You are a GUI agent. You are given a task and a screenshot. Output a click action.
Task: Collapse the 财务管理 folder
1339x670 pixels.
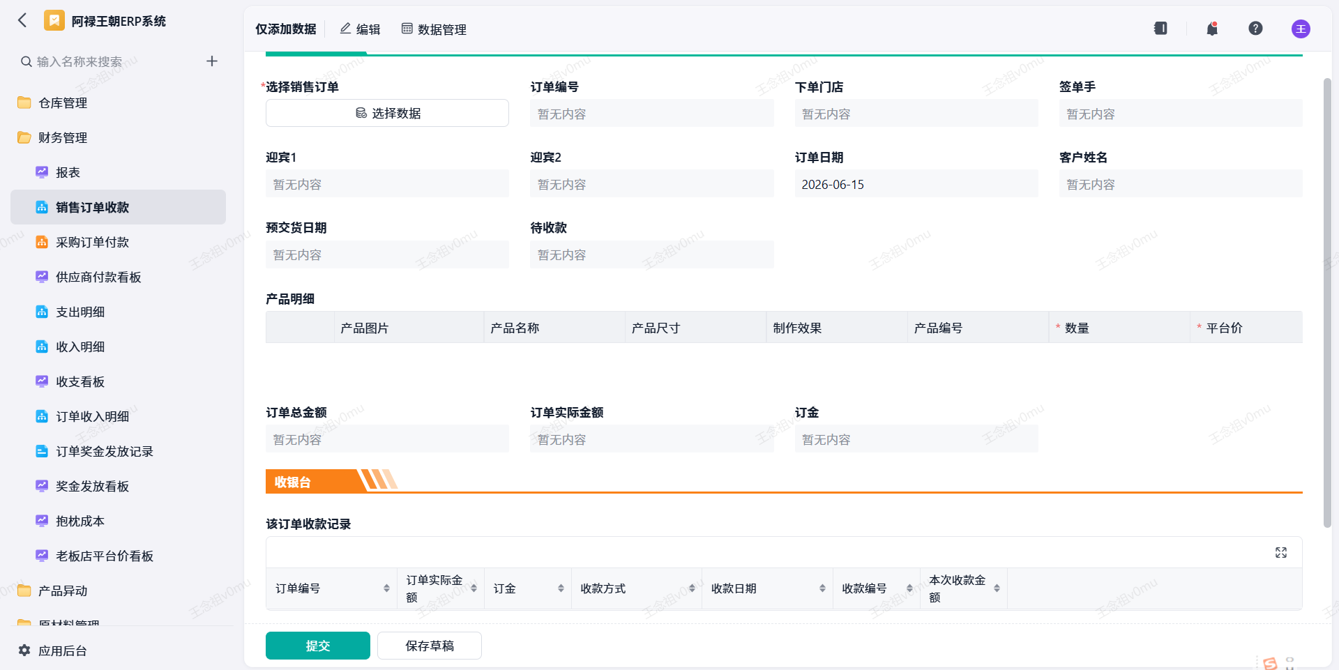(x=24, y=137)
